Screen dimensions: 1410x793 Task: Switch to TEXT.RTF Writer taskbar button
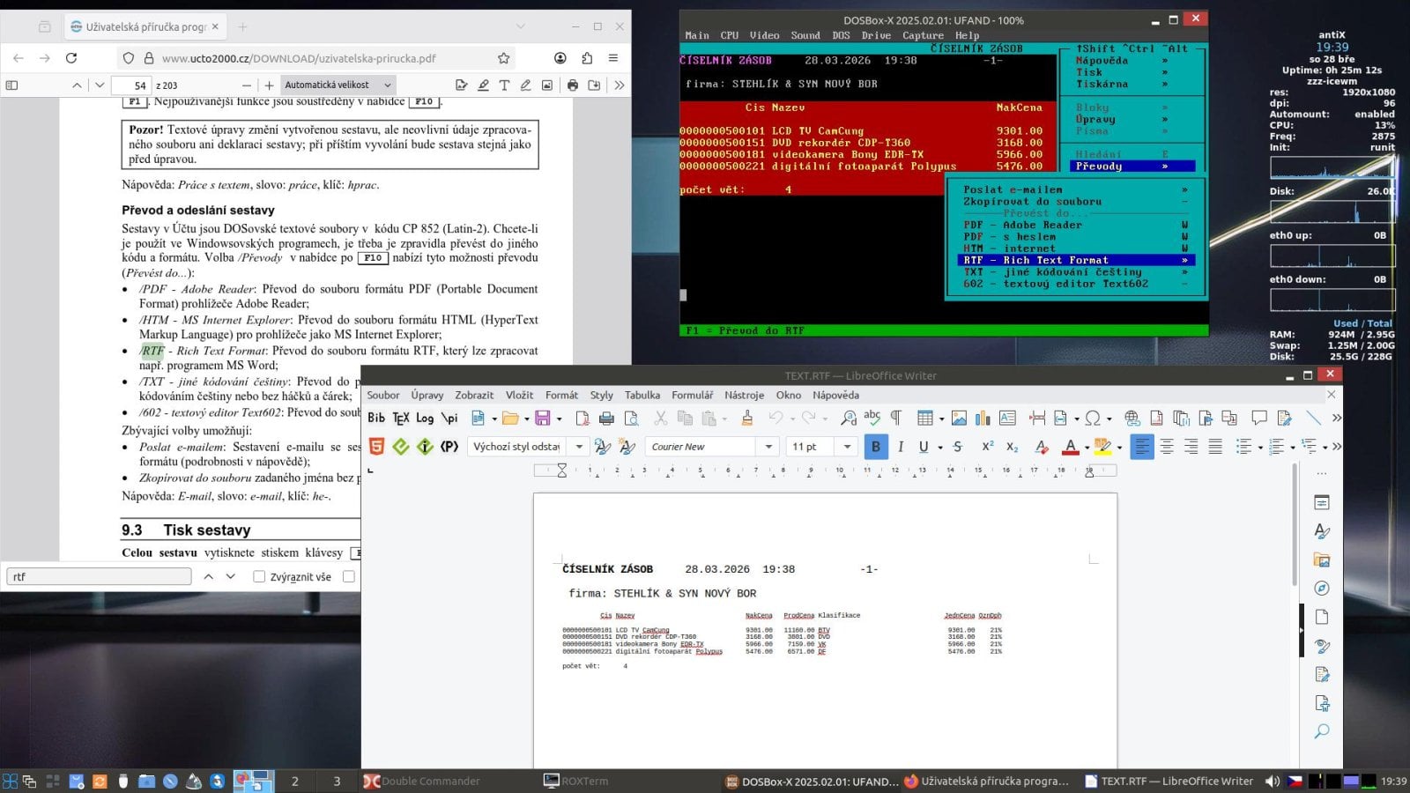coord(1169,781)
